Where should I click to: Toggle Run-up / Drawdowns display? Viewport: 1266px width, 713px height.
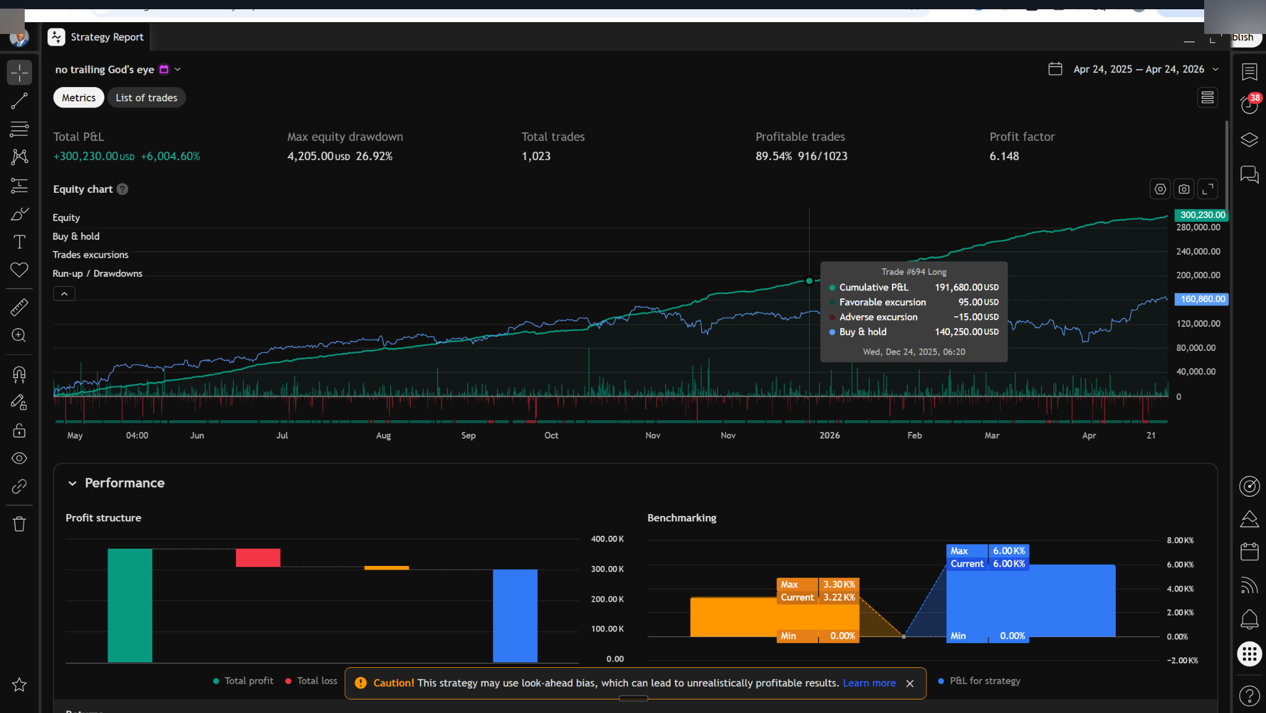click(x=97, y=273)
